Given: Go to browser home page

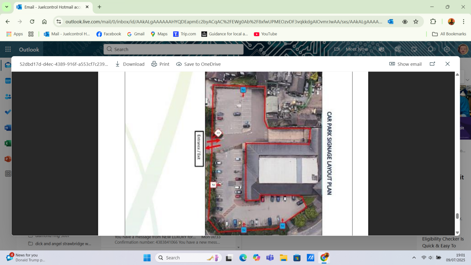Looking at the screenshot, I should (x=44, y=21).
